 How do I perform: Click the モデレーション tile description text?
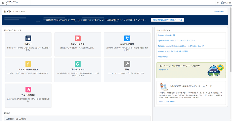(x=77, y=48)
